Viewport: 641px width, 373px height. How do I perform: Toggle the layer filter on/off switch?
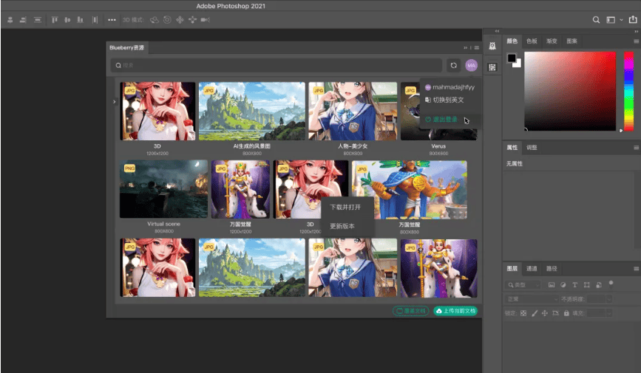click(611, 284)
